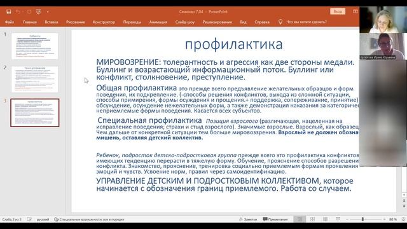
Task: Start slideshow from beginning icon
Action: pyautogui.click(x=38, y=11)
